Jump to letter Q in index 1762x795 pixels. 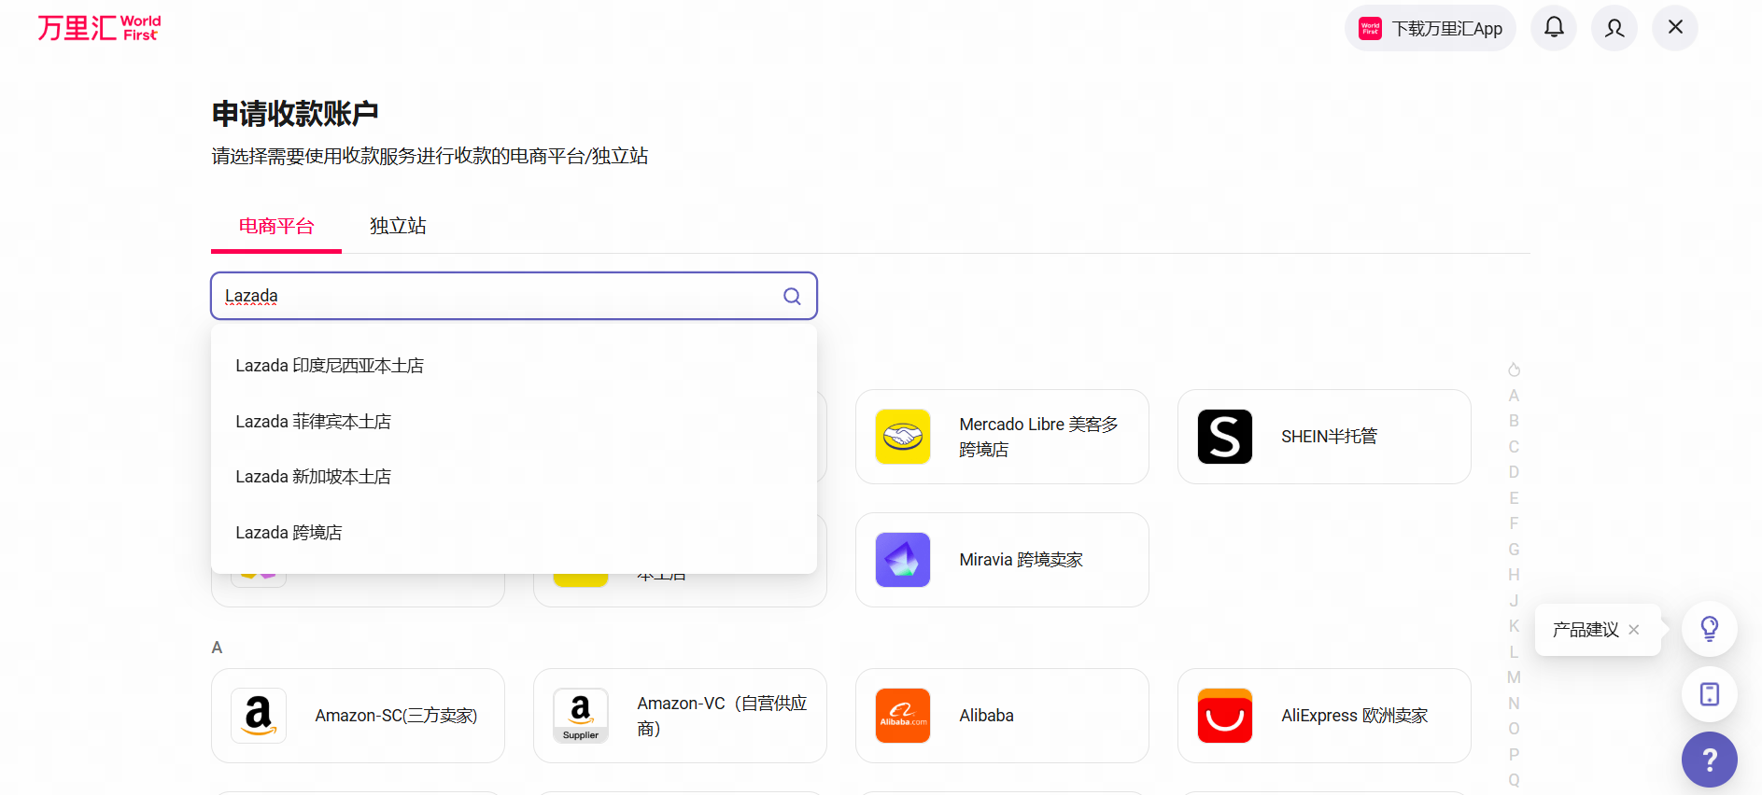click(1514, 780)
